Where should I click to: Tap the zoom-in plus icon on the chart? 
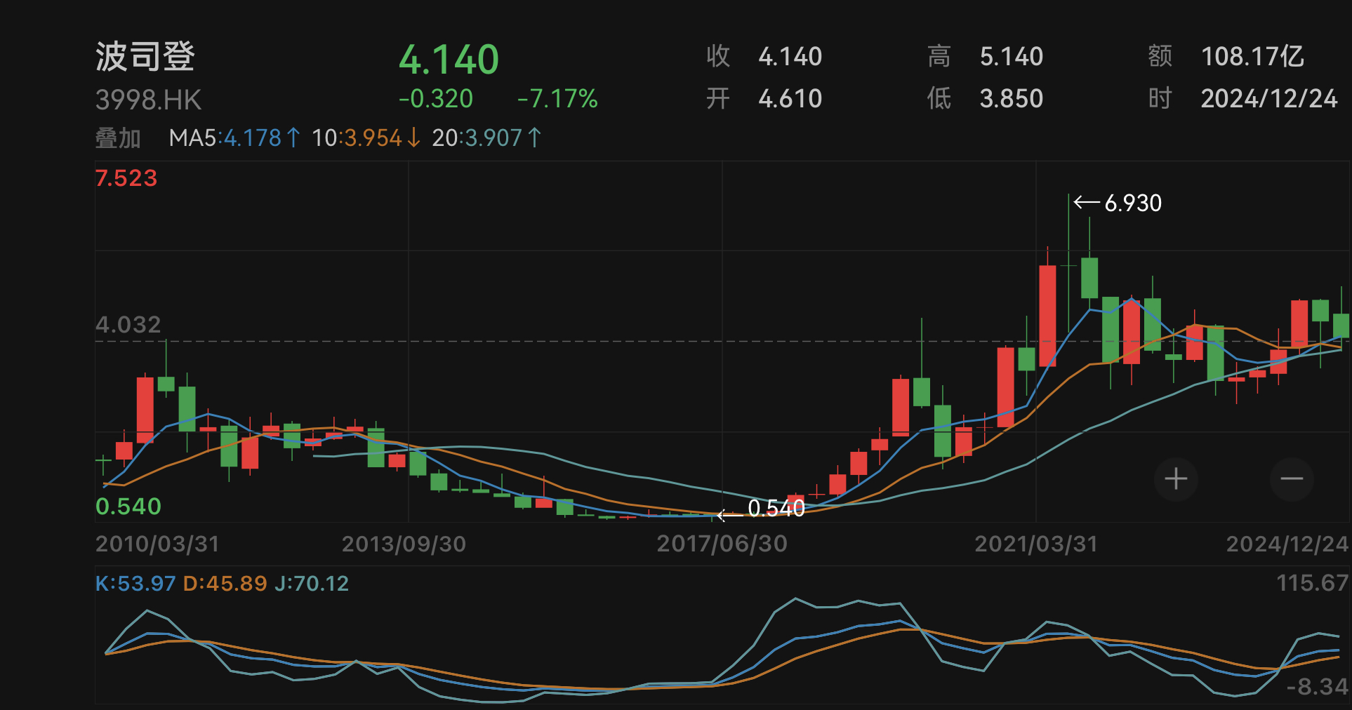(x=1176, y=479)
